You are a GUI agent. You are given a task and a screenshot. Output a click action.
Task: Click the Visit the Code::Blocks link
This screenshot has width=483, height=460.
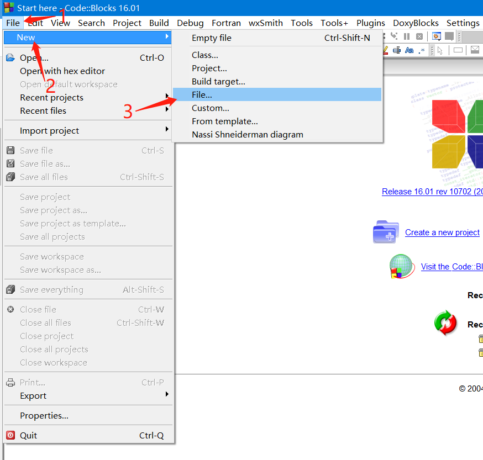pos(452,267)
